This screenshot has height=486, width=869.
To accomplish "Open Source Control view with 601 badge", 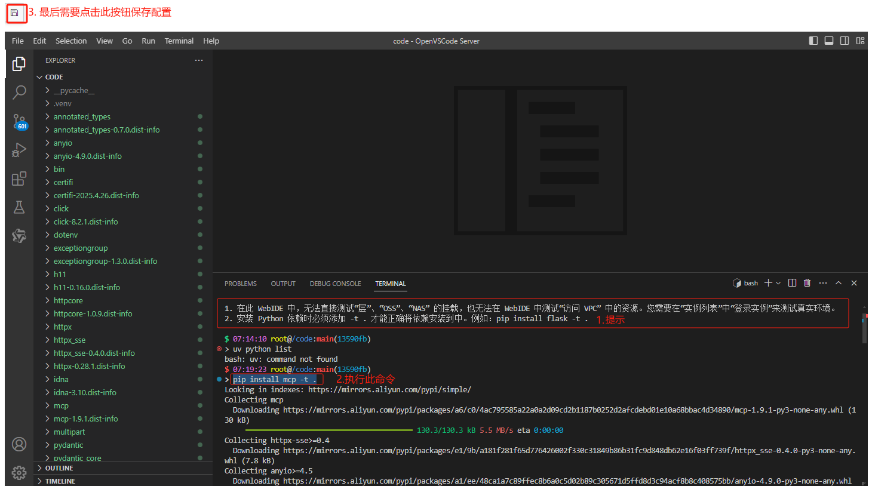I will (19, 121).
